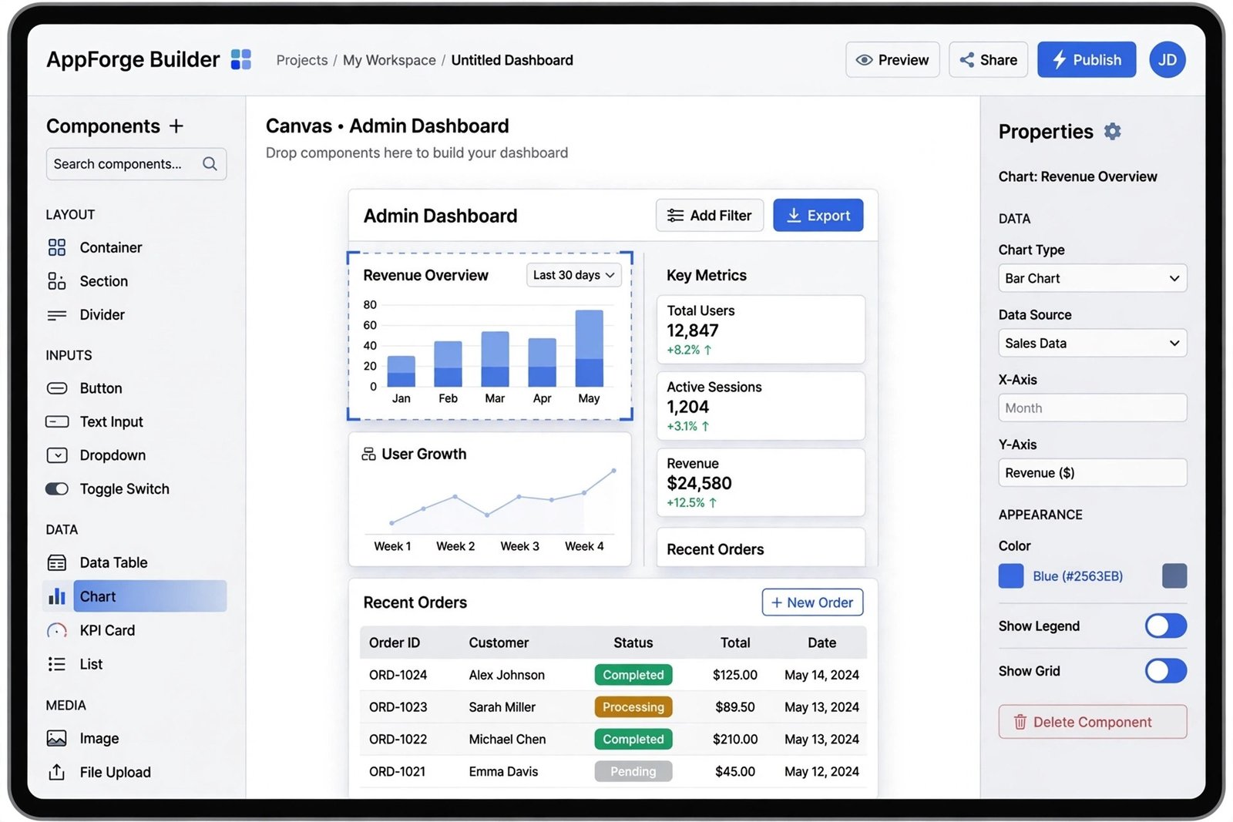Click the $45.00 total cell
The image size is (1233, 822).
coord(735,771)
